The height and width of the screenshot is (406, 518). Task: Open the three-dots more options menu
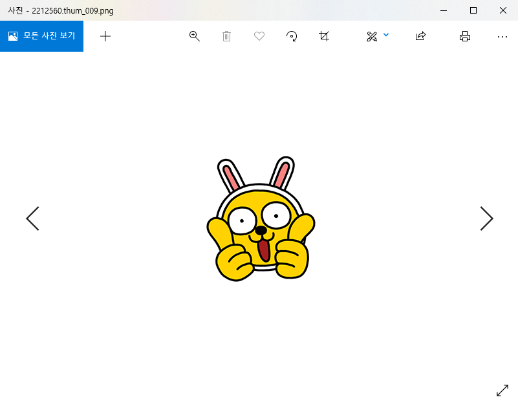click(x=502, y=37)
